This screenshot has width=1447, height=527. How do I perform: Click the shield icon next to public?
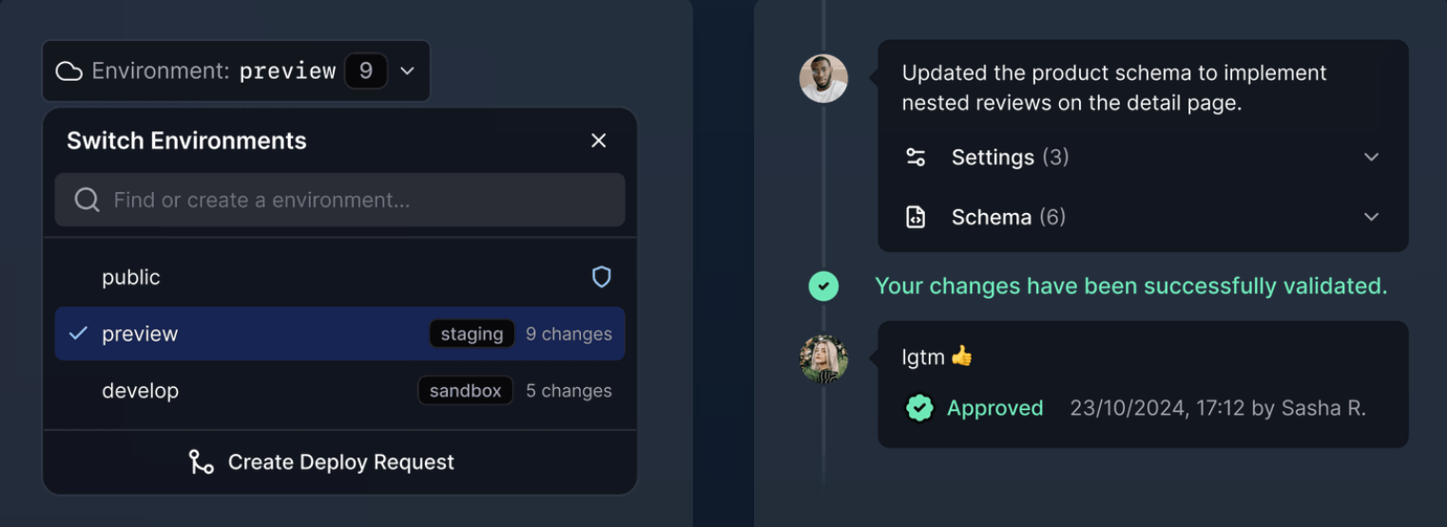click(601, 277)
